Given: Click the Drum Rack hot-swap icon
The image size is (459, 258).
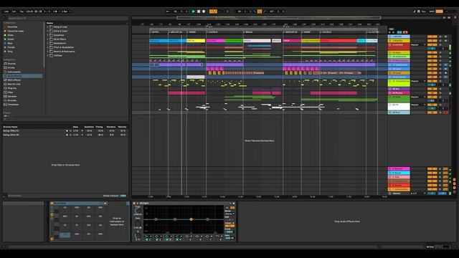Looking at the screenshot, I should (x=102, y=203).
